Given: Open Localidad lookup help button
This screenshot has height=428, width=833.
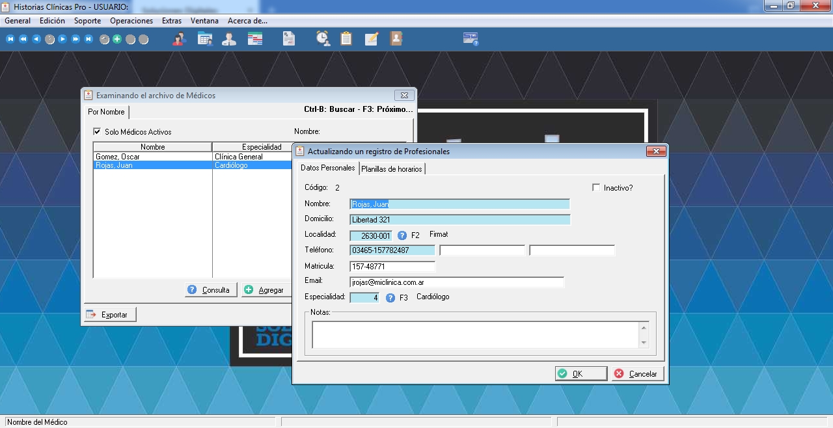Looking at the screenshot, I should [x=402, y=235].
